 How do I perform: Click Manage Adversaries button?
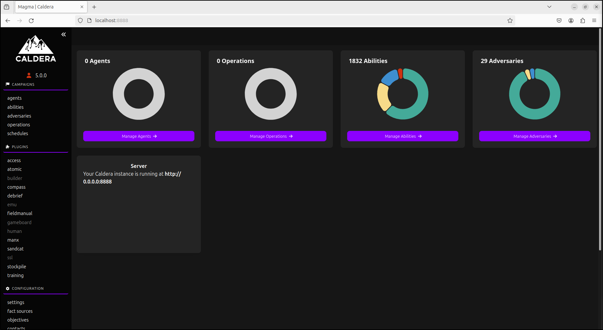(535, 136)
